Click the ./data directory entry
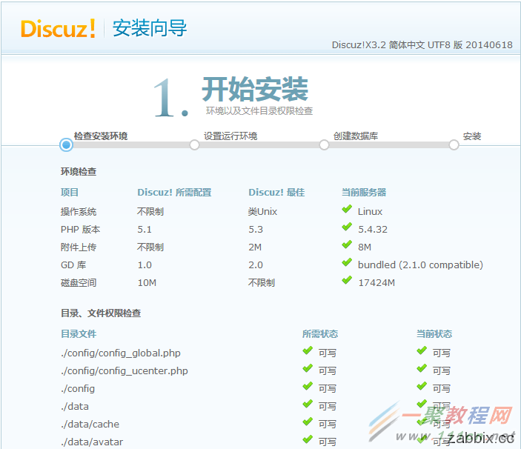The width and height of the screenshot is (521, 449). tap(75, 407)
